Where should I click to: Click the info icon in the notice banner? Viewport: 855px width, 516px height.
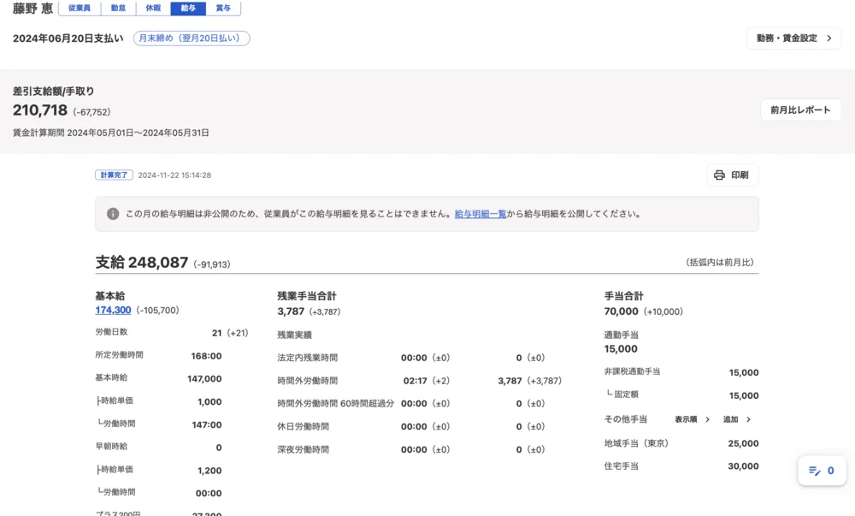coord(113,214)
